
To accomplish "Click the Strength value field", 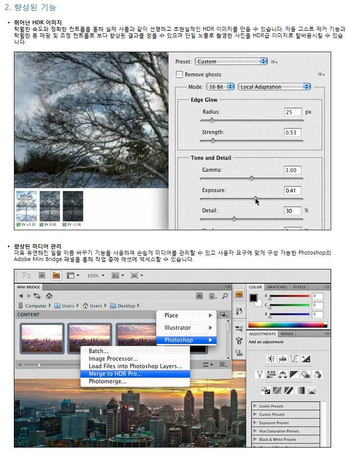I will coord(292,132).
